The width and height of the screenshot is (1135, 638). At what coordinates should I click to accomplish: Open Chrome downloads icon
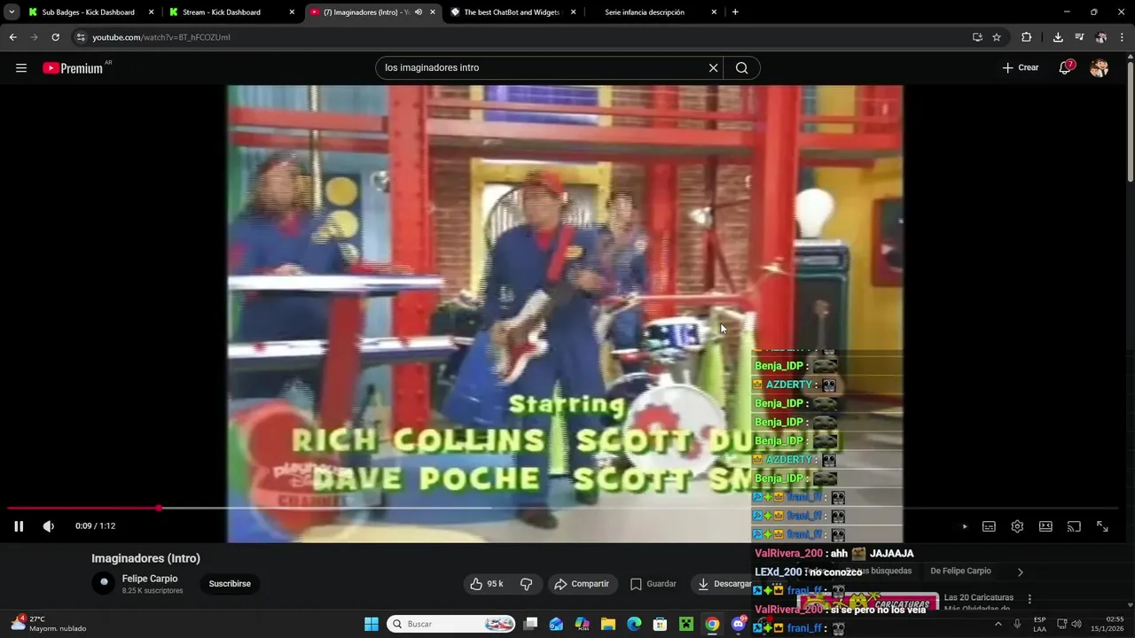1058,37
